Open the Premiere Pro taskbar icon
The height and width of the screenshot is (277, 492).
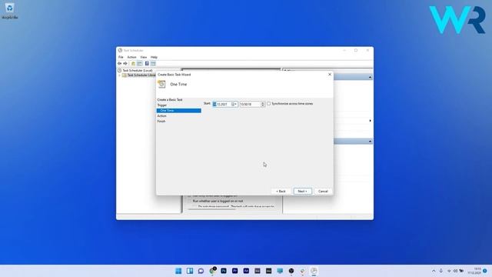235,271
